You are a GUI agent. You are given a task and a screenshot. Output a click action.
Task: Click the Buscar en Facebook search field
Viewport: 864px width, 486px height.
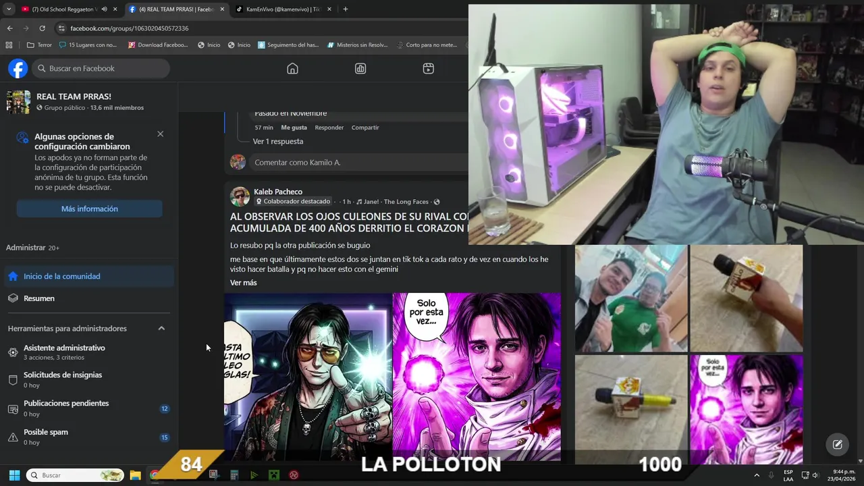tap(101, 68)
